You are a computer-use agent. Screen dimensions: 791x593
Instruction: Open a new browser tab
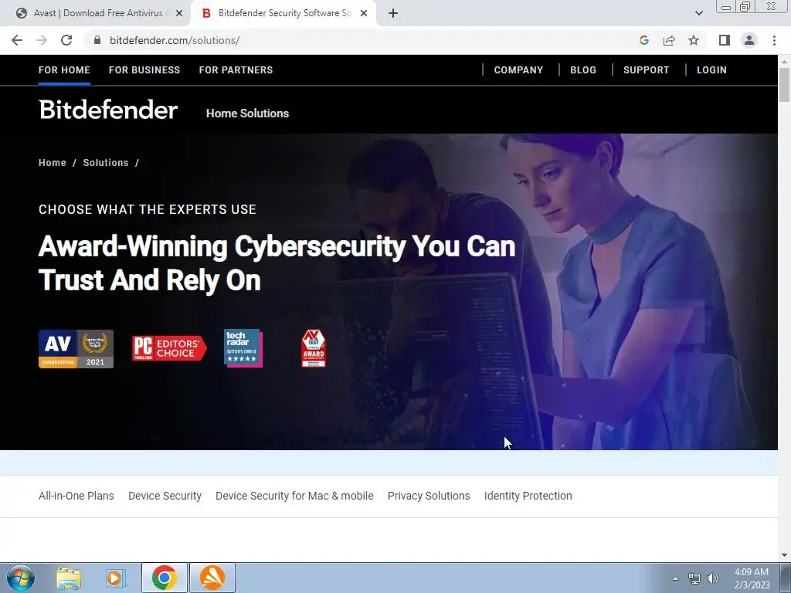[x=393, y=14]
